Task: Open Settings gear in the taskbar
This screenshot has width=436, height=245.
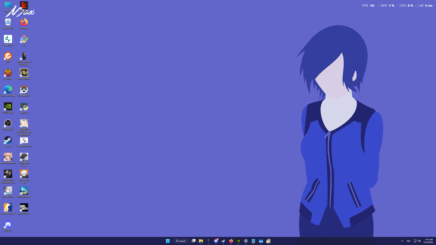Action: pyautogui.click(x=246, y=241)
